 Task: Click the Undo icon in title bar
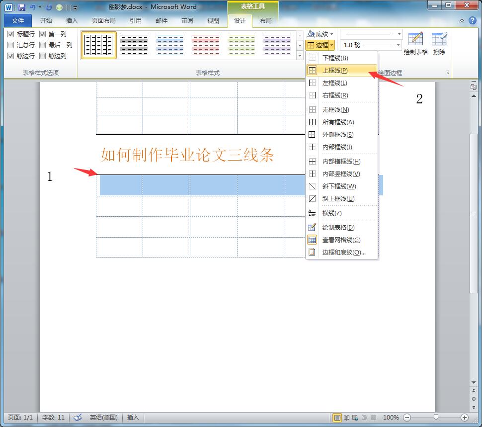(x=33, y=7)
